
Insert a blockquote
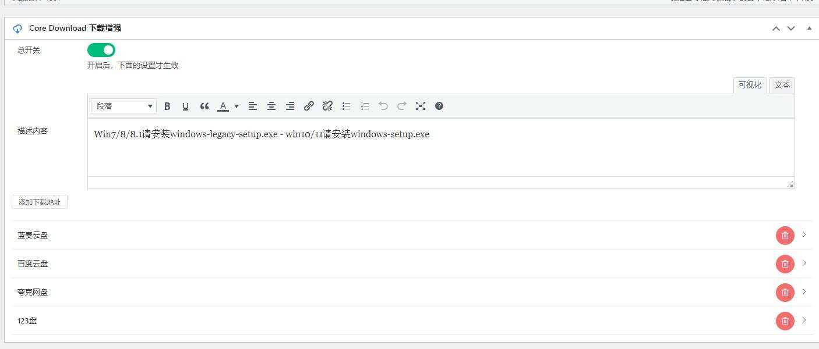[204, 106]
